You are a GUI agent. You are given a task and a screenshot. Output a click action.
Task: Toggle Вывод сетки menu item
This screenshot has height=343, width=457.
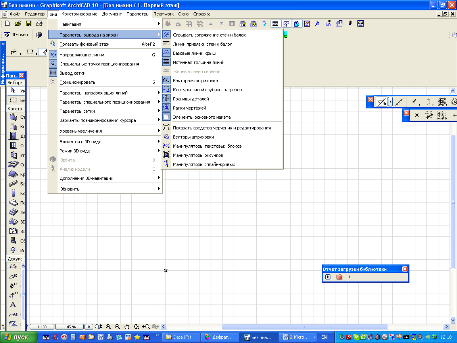click(105, 73)
